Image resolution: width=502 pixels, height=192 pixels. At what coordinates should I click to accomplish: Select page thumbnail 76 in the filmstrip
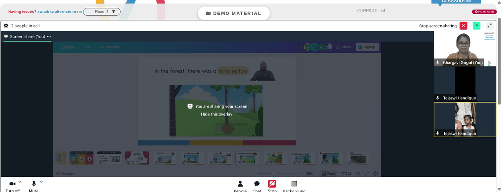pos(220,158)
